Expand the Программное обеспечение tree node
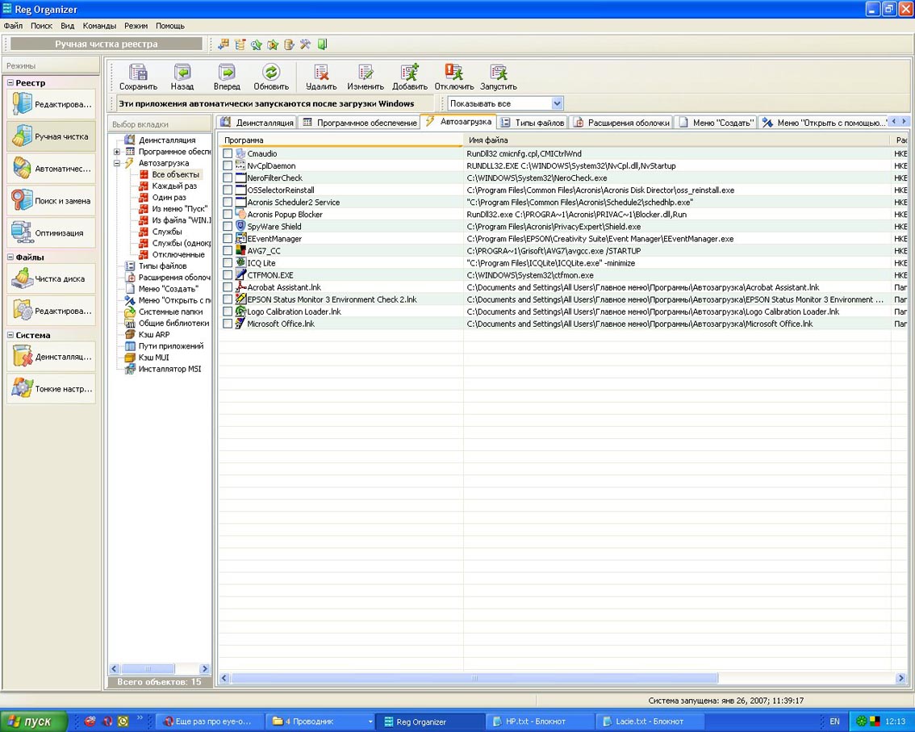915x732 pixels. point(117,152)
